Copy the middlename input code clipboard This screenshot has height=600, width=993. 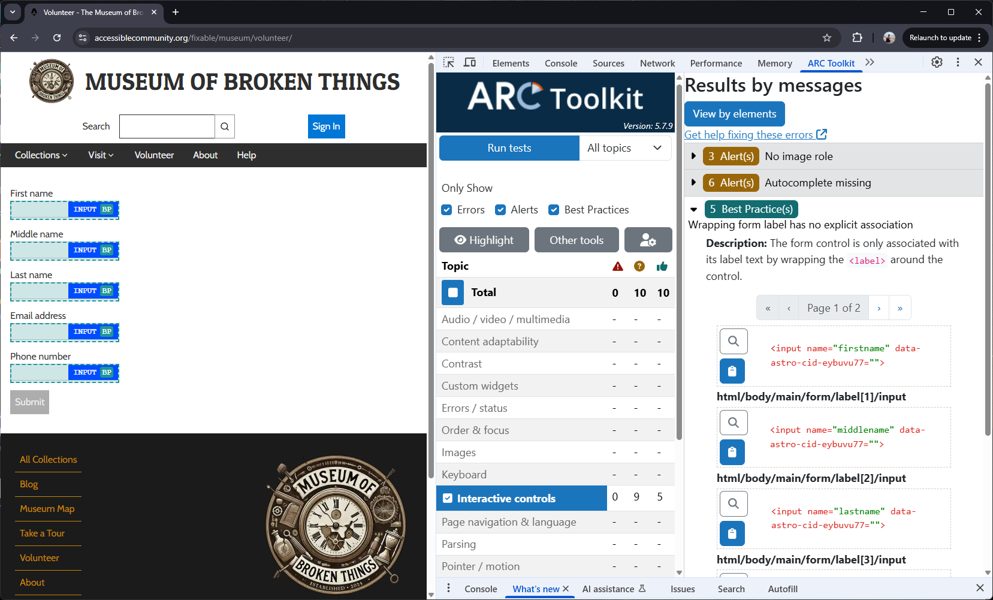(x=732, y=453)
